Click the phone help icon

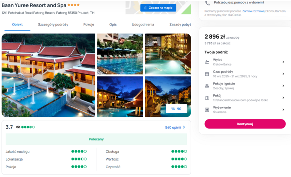[x=207, y=3]
